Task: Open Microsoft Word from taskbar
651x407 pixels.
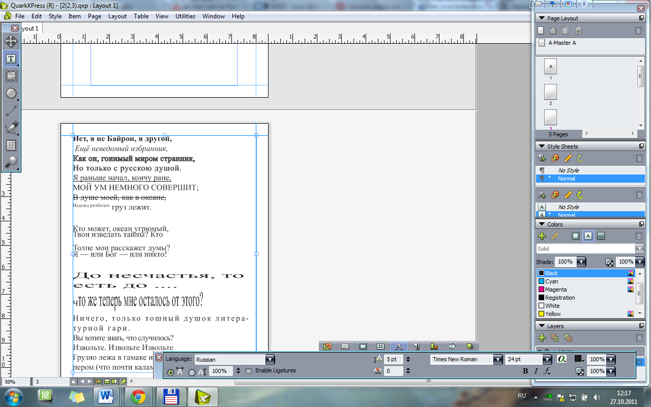Action: (x=107, y=397)
